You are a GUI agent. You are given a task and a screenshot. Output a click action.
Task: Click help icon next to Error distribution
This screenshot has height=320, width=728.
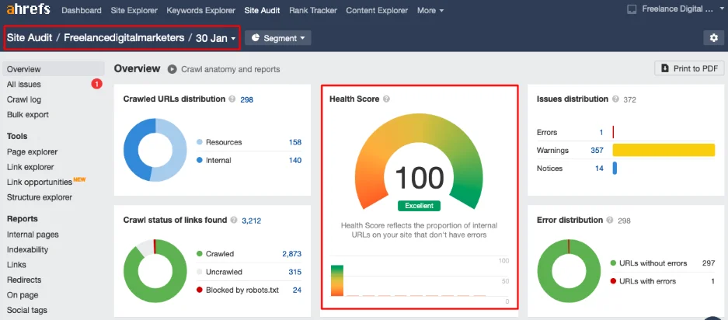click(610, 220)
